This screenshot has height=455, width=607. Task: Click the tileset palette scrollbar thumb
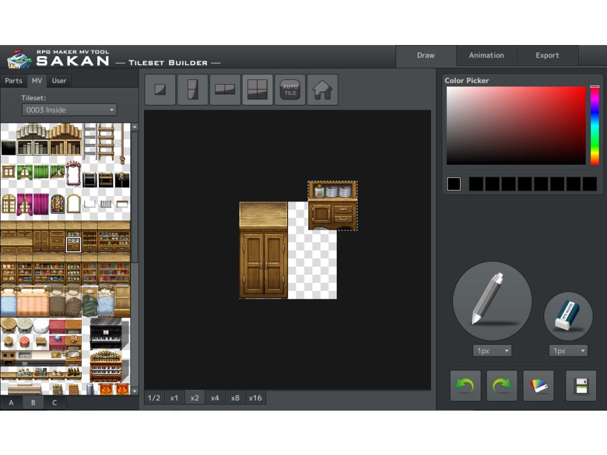(x=135, y=197)
